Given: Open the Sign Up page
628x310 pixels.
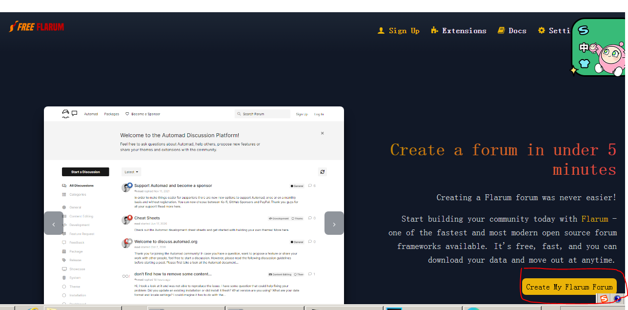Looking at the screenshot, I should coord(399,31).
